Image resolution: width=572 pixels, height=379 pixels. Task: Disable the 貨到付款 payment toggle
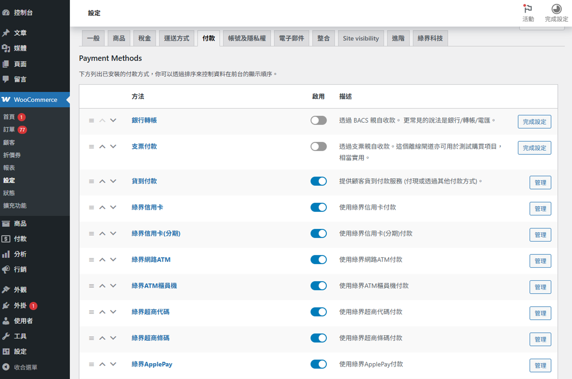(318, 181)
